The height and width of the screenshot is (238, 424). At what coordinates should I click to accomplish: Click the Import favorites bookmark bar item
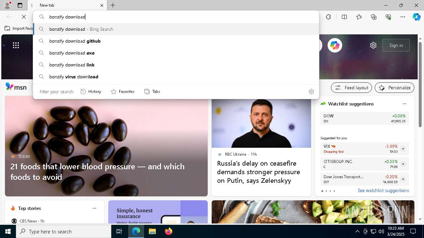point(19,28)
